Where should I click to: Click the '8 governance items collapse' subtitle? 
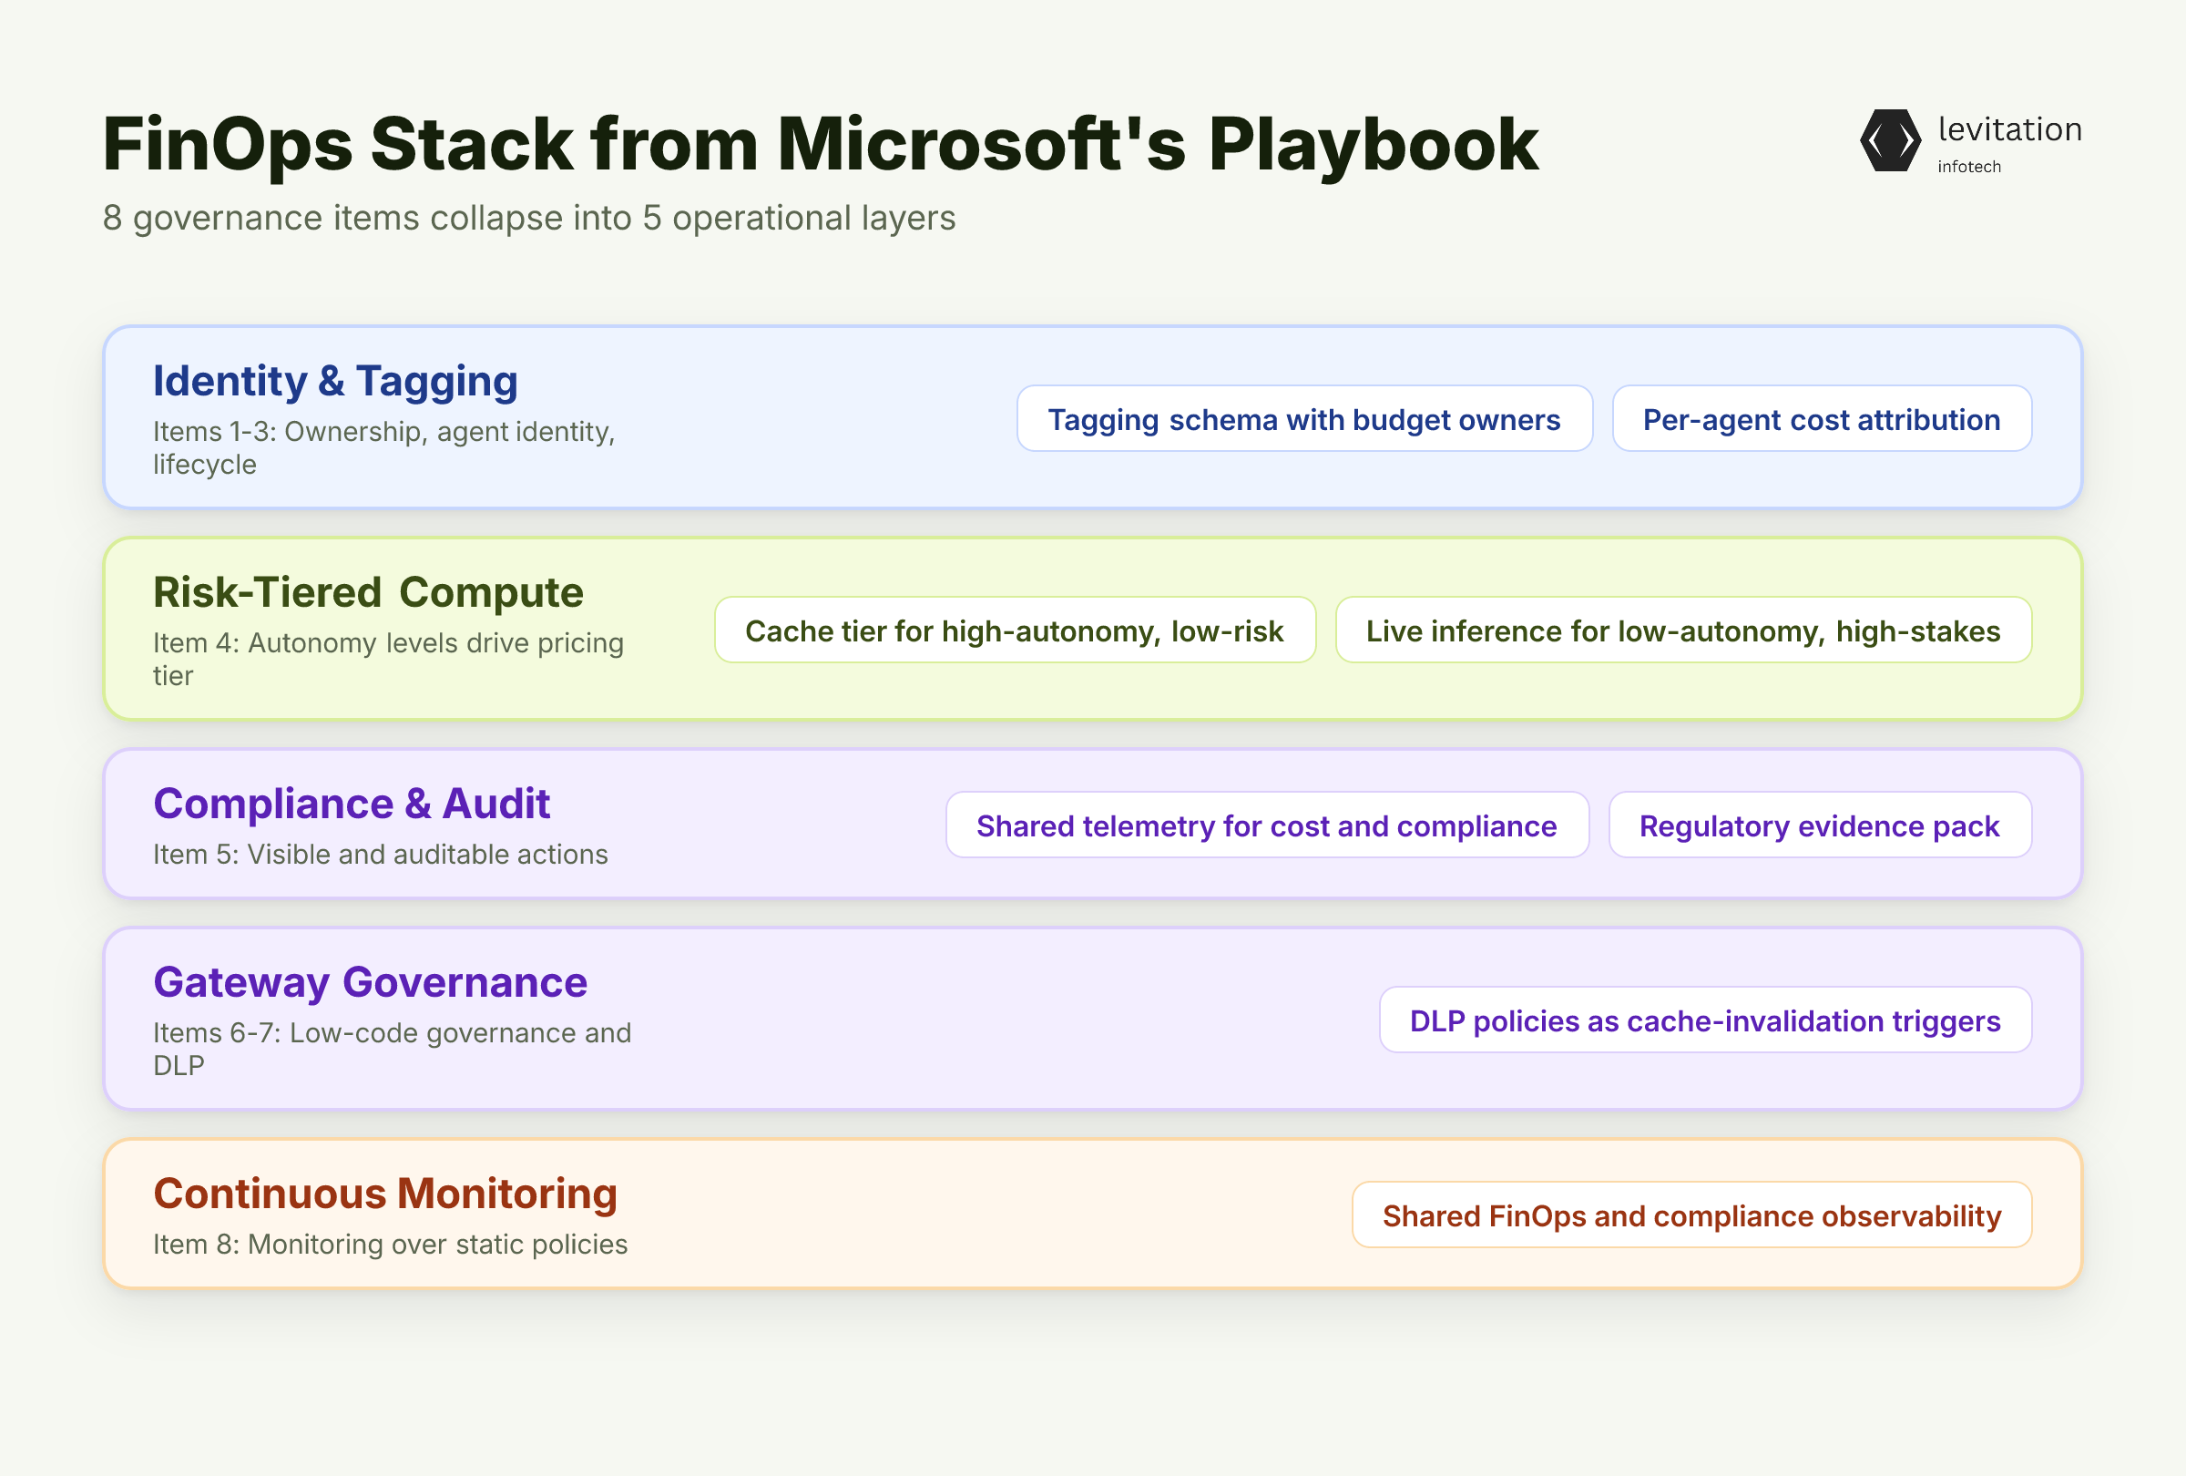click(x=528, y=218)
